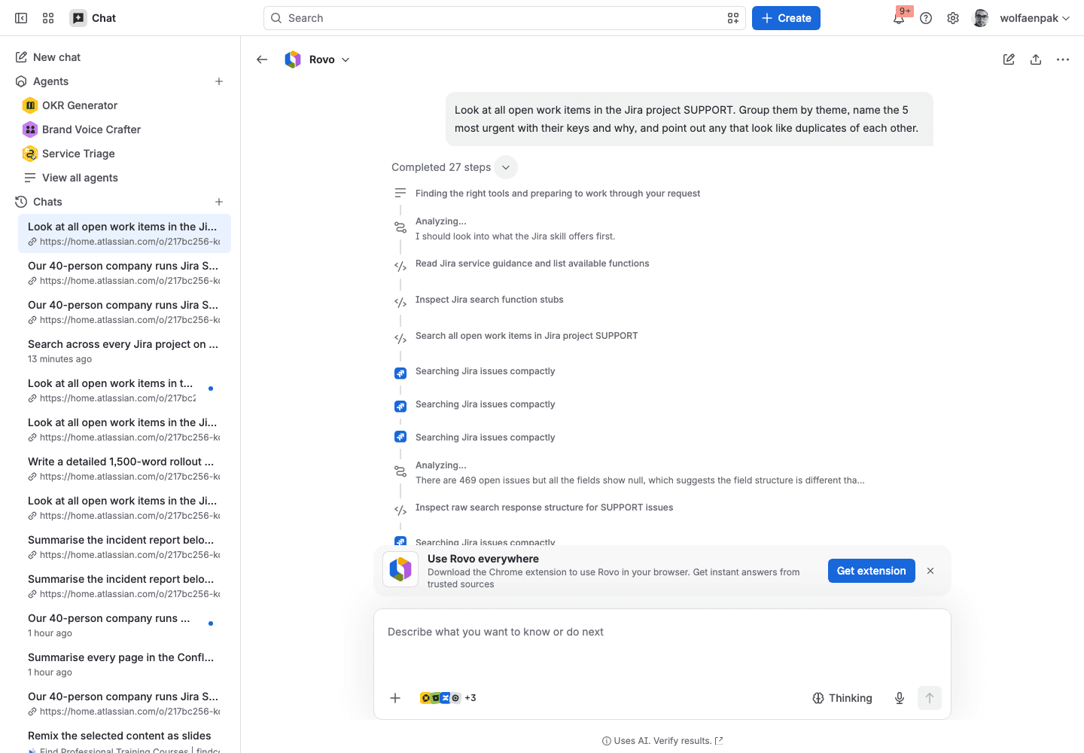The image size is (1084, 753).
Task: Open chat 'Search across every Jira project on'
Action: (x=124, y=351)
